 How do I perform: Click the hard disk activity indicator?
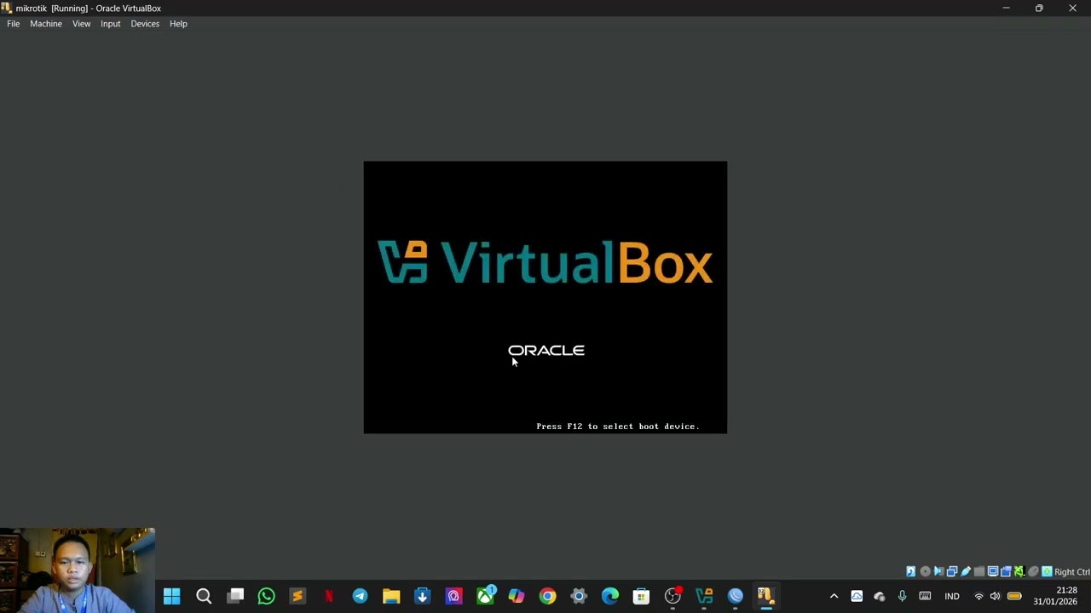point(911,571)
